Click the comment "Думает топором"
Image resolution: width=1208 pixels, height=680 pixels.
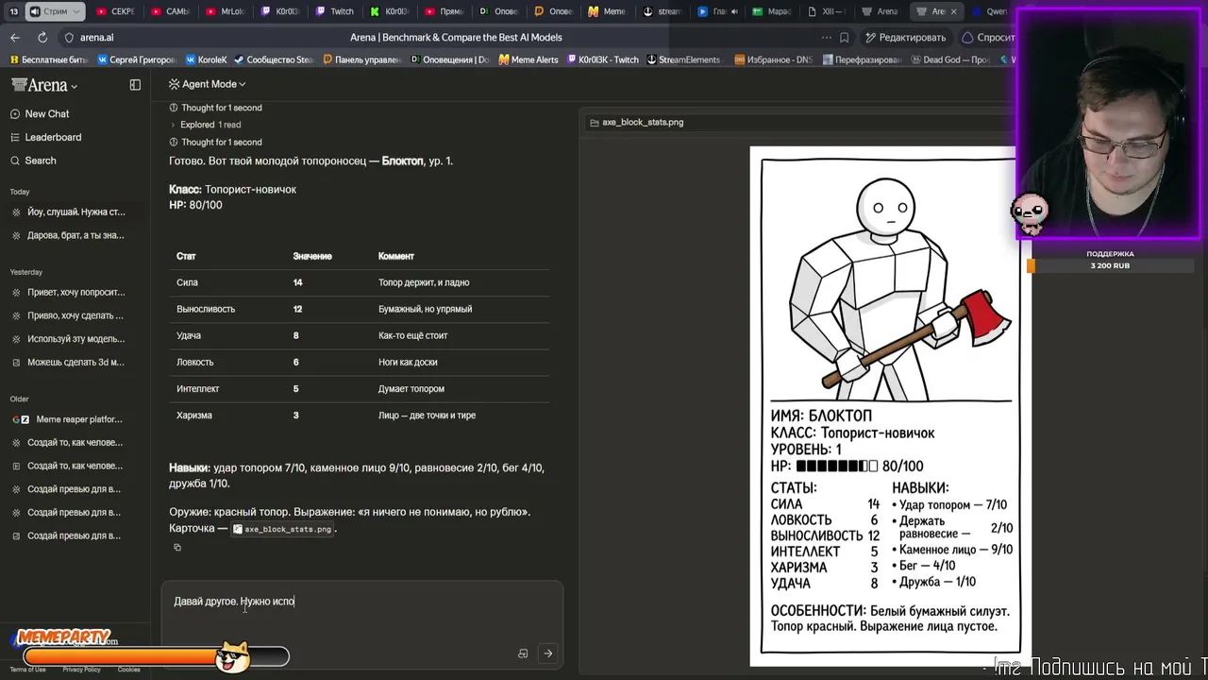point(411,388)
